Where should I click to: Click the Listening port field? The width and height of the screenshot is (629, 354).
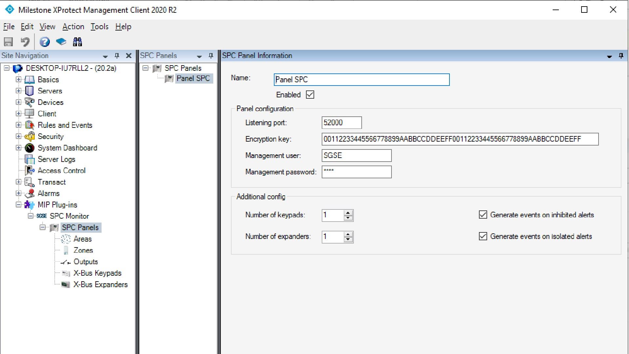tap(342, 123)
